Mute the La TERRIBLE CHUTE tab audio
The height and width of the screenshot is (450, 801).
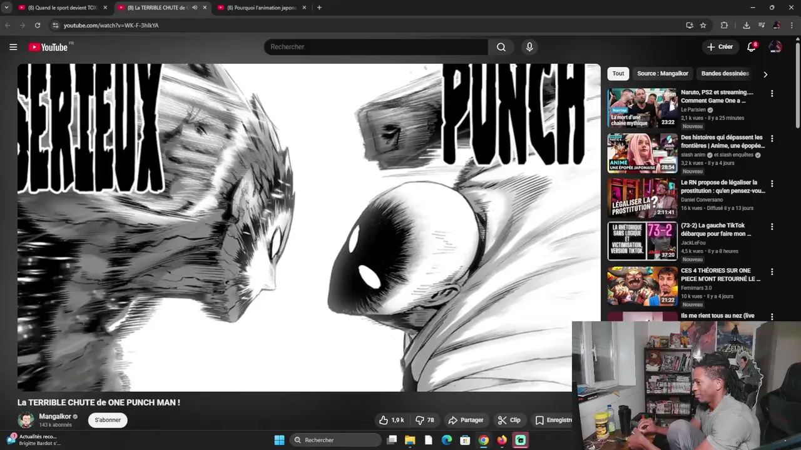pyautogui.click(x=195, y=7)
